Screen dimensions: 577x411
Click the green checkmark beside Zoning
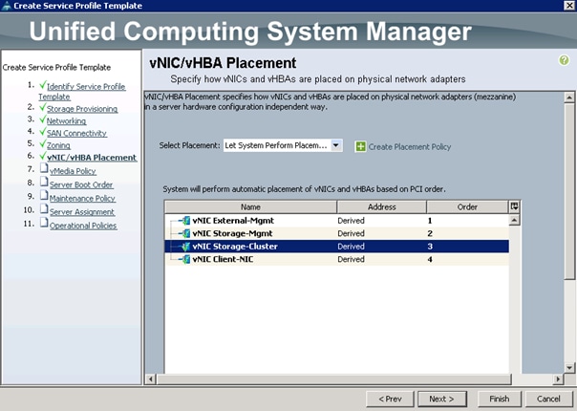point(43,143)
